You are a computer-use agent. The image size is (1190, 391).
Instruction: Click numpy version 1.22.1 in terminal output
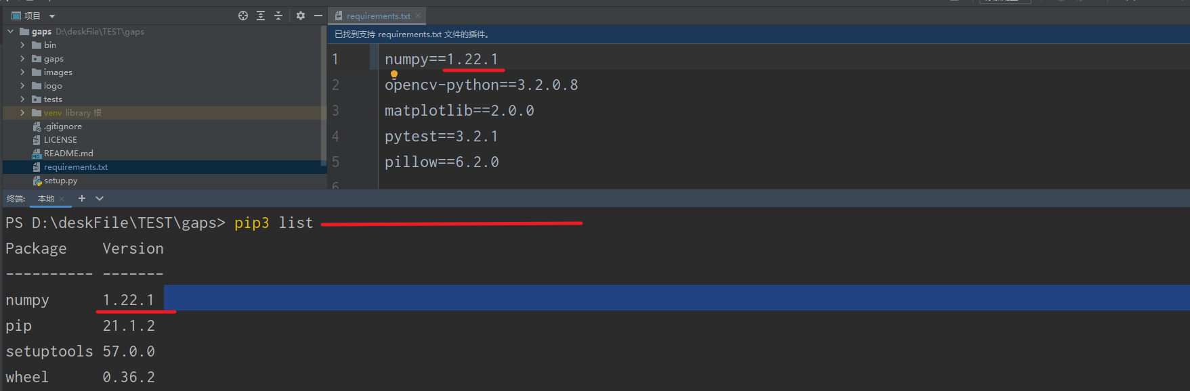click(128, 300)
